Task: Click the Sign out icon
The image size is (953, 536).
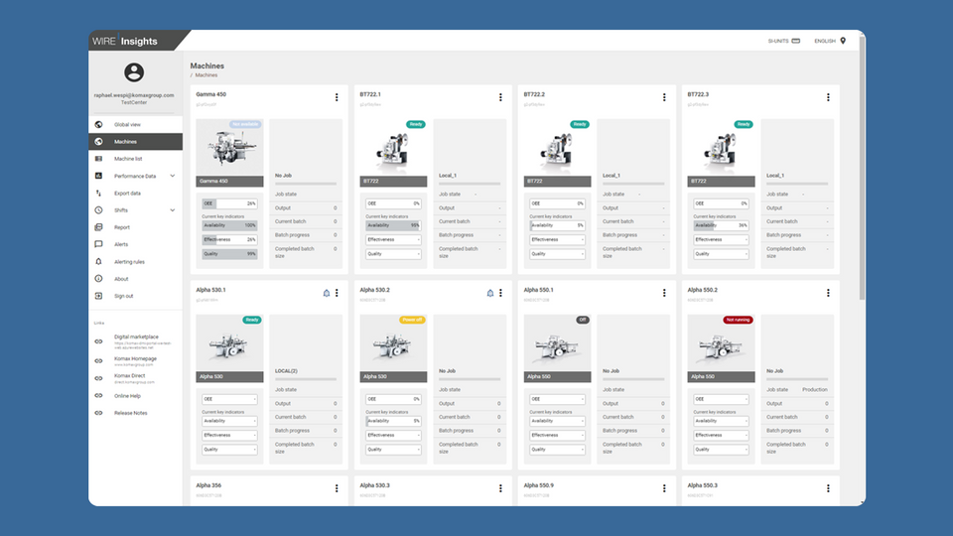Action: 98,296
